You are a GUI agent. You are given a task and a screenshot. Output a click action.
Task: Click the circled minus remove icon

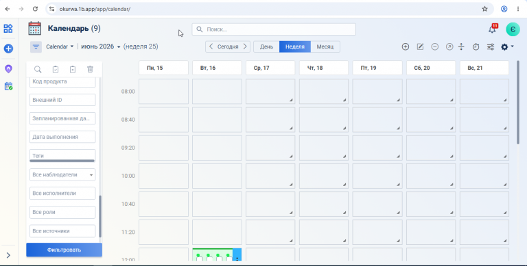coord(435,47)
